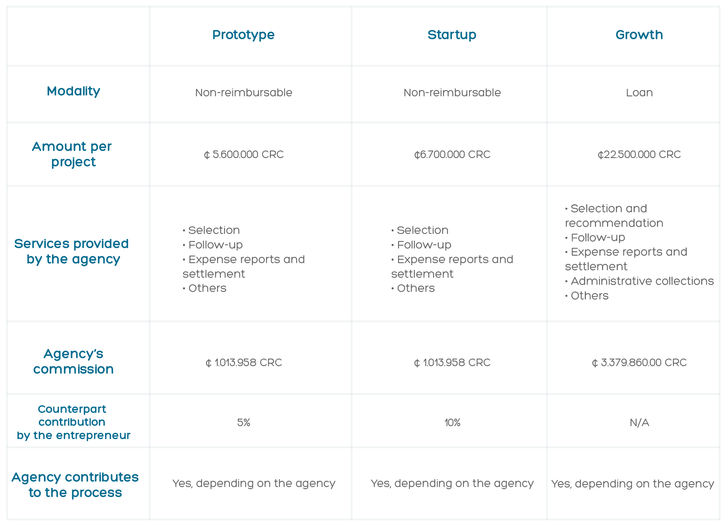Select the N/A cell under Growth

639,423
